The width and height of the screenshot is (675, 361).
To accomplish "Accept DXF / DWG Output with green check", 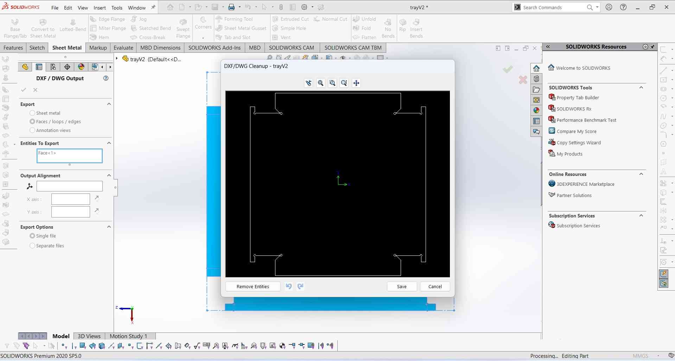I will coord(24,90).
